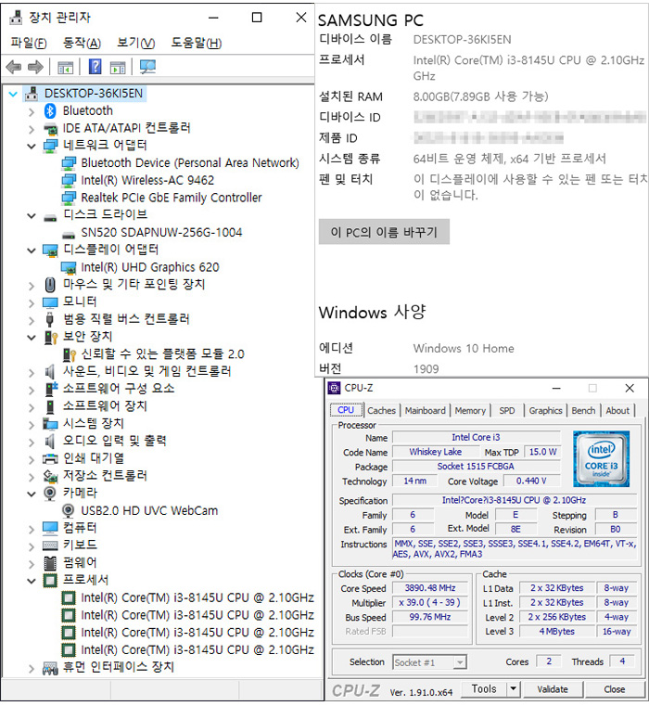Viewport: 649px width, 706px height.
Task: Expand the 시스템 장치 category
Action: (31, 425)
